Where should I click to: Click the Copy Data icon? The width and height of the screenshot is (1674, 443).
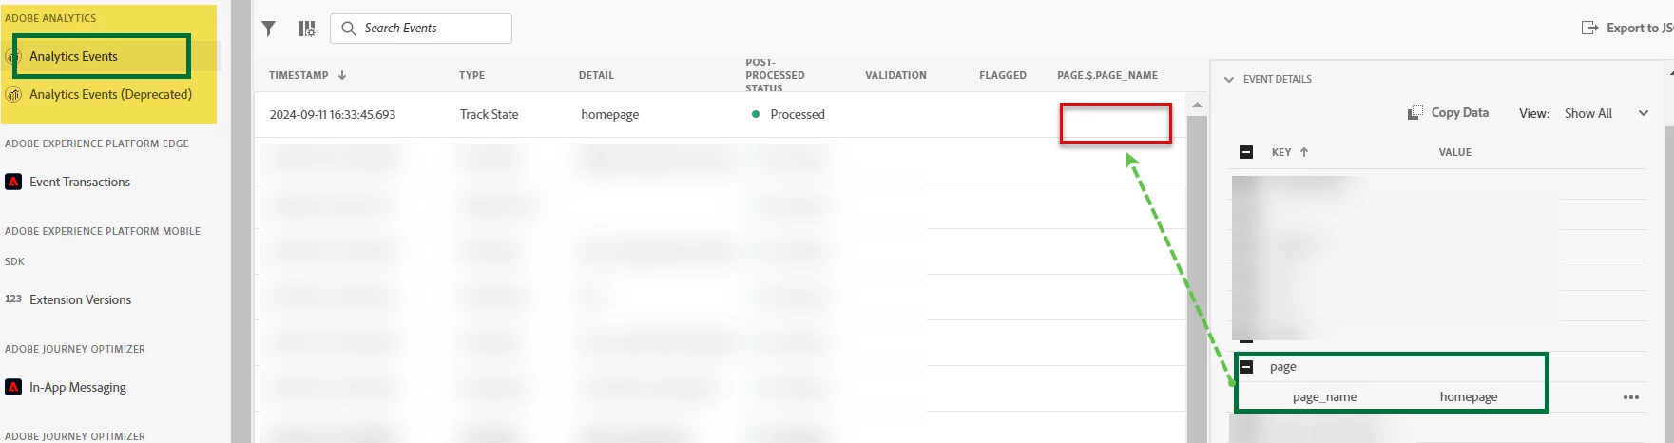[x=1415, y=112]
